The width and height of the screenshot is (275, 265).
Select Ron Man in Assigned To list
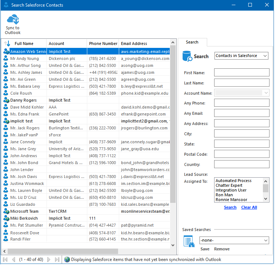pyautogui.click(x=224, y=195)
